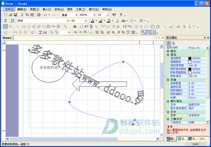211x147 pixels.
Task: Open the 视图(V) menu
Action: [x=34, y=9]
